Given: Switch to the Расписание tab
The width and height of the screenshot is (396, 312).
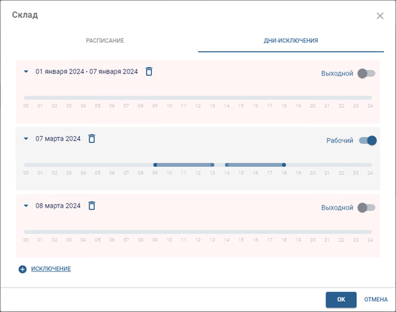Looking at the screenshot, I should (x=105, y=40).
